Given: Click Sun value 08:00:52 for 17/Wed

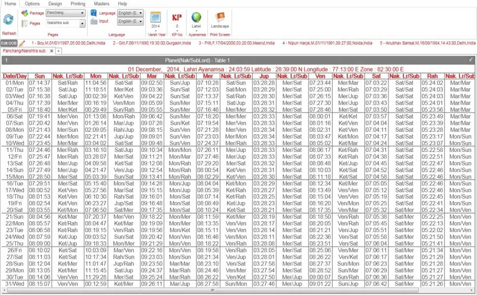Looking at the screenshot, I should (x=39, y=190).
